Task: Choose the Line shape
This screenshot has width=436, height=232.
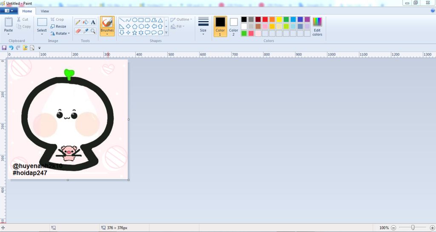Action: point(122,20)
